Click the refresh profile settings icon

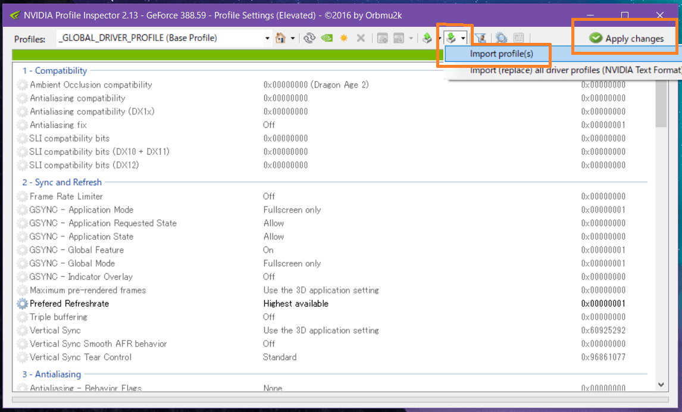(309, 38)
